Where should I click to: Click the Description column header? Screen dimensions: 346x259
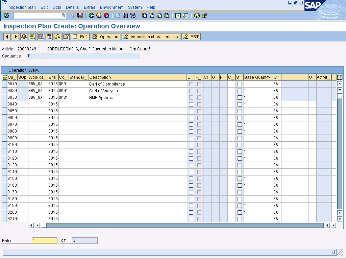point(138,77)
